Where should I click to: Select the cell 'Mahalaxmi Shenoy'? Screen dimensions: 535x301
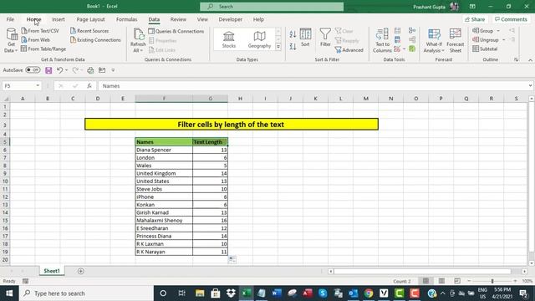[x=164, y=221]
